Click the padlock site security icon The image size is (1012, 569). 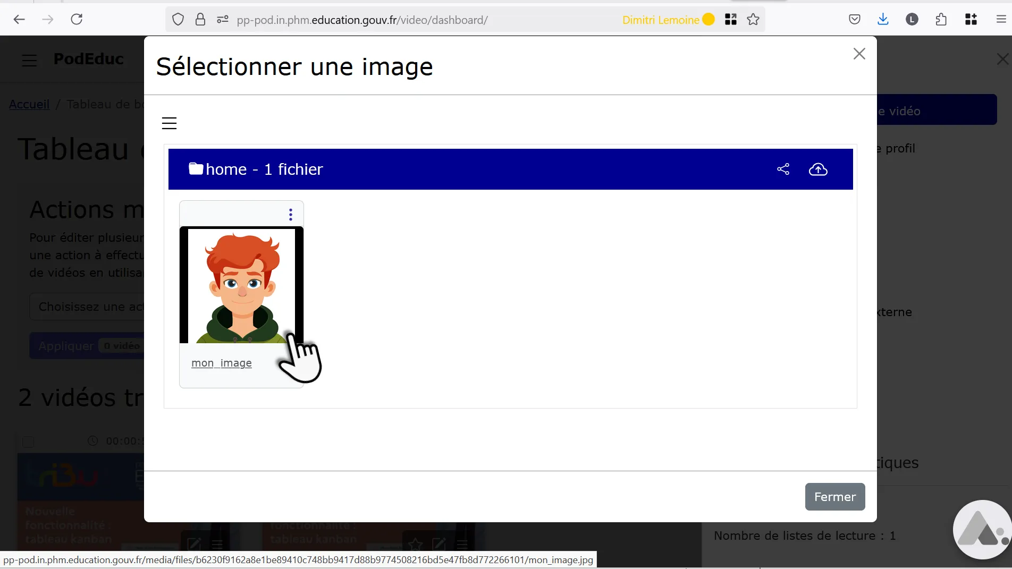click(x=200, y=20)
